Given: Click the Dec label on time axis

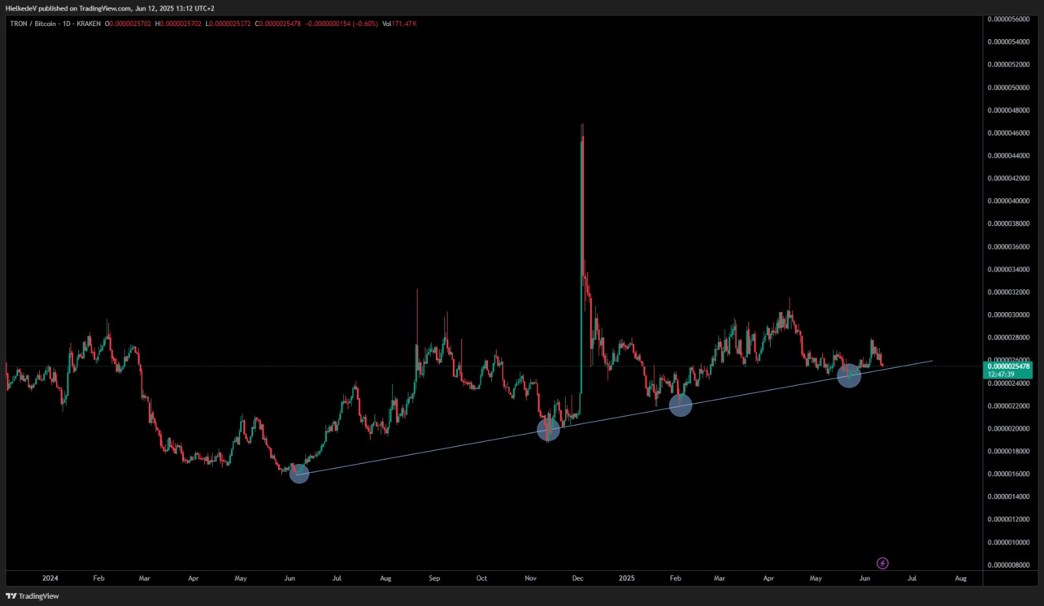Looking at the screenshot, I should tap(577, 578).
